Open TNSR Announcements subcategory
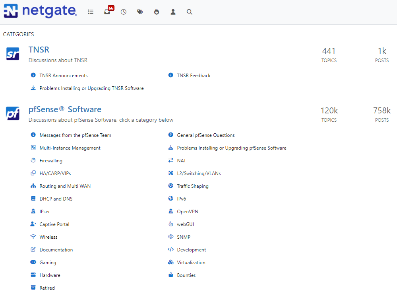The image size is (397, 296). (x=64, y=76)
